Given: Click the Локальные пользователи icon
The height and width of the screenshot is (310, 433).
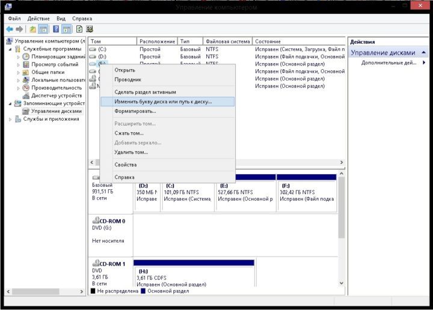Looking at the screenshot, I should point(26,80).
